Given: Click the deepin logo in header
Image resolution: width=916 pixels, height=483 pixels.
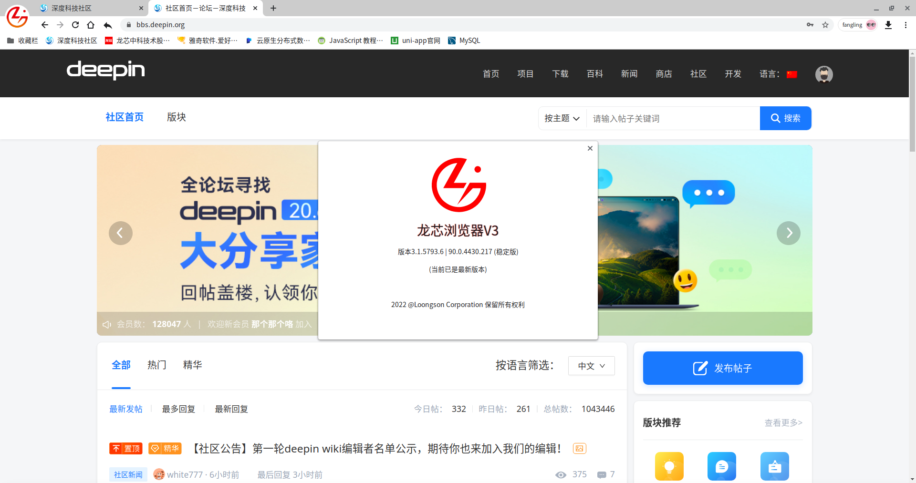Looking at the screenshot, I should tap(105, 70).
